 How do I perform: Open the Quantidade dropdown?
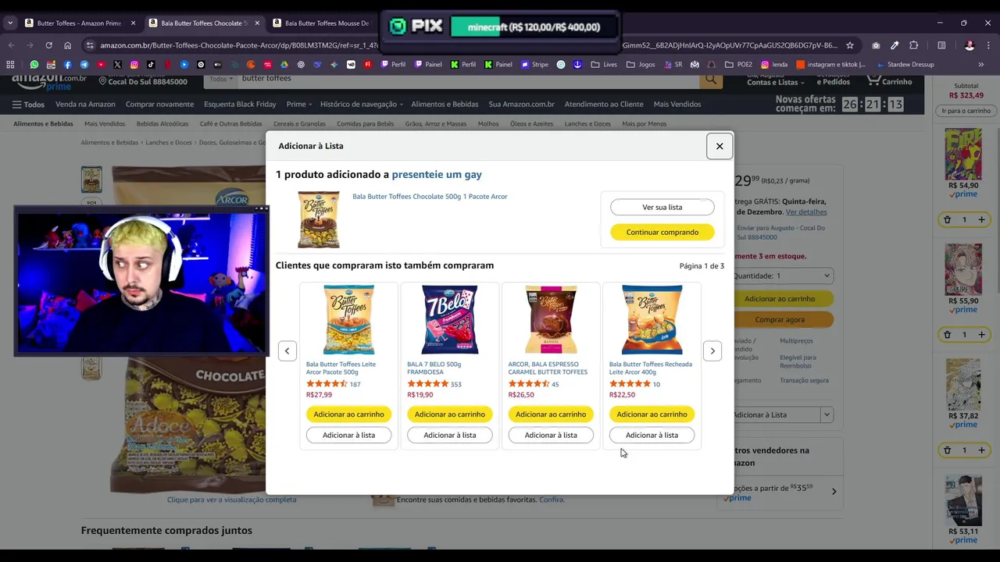click(783, 276)
